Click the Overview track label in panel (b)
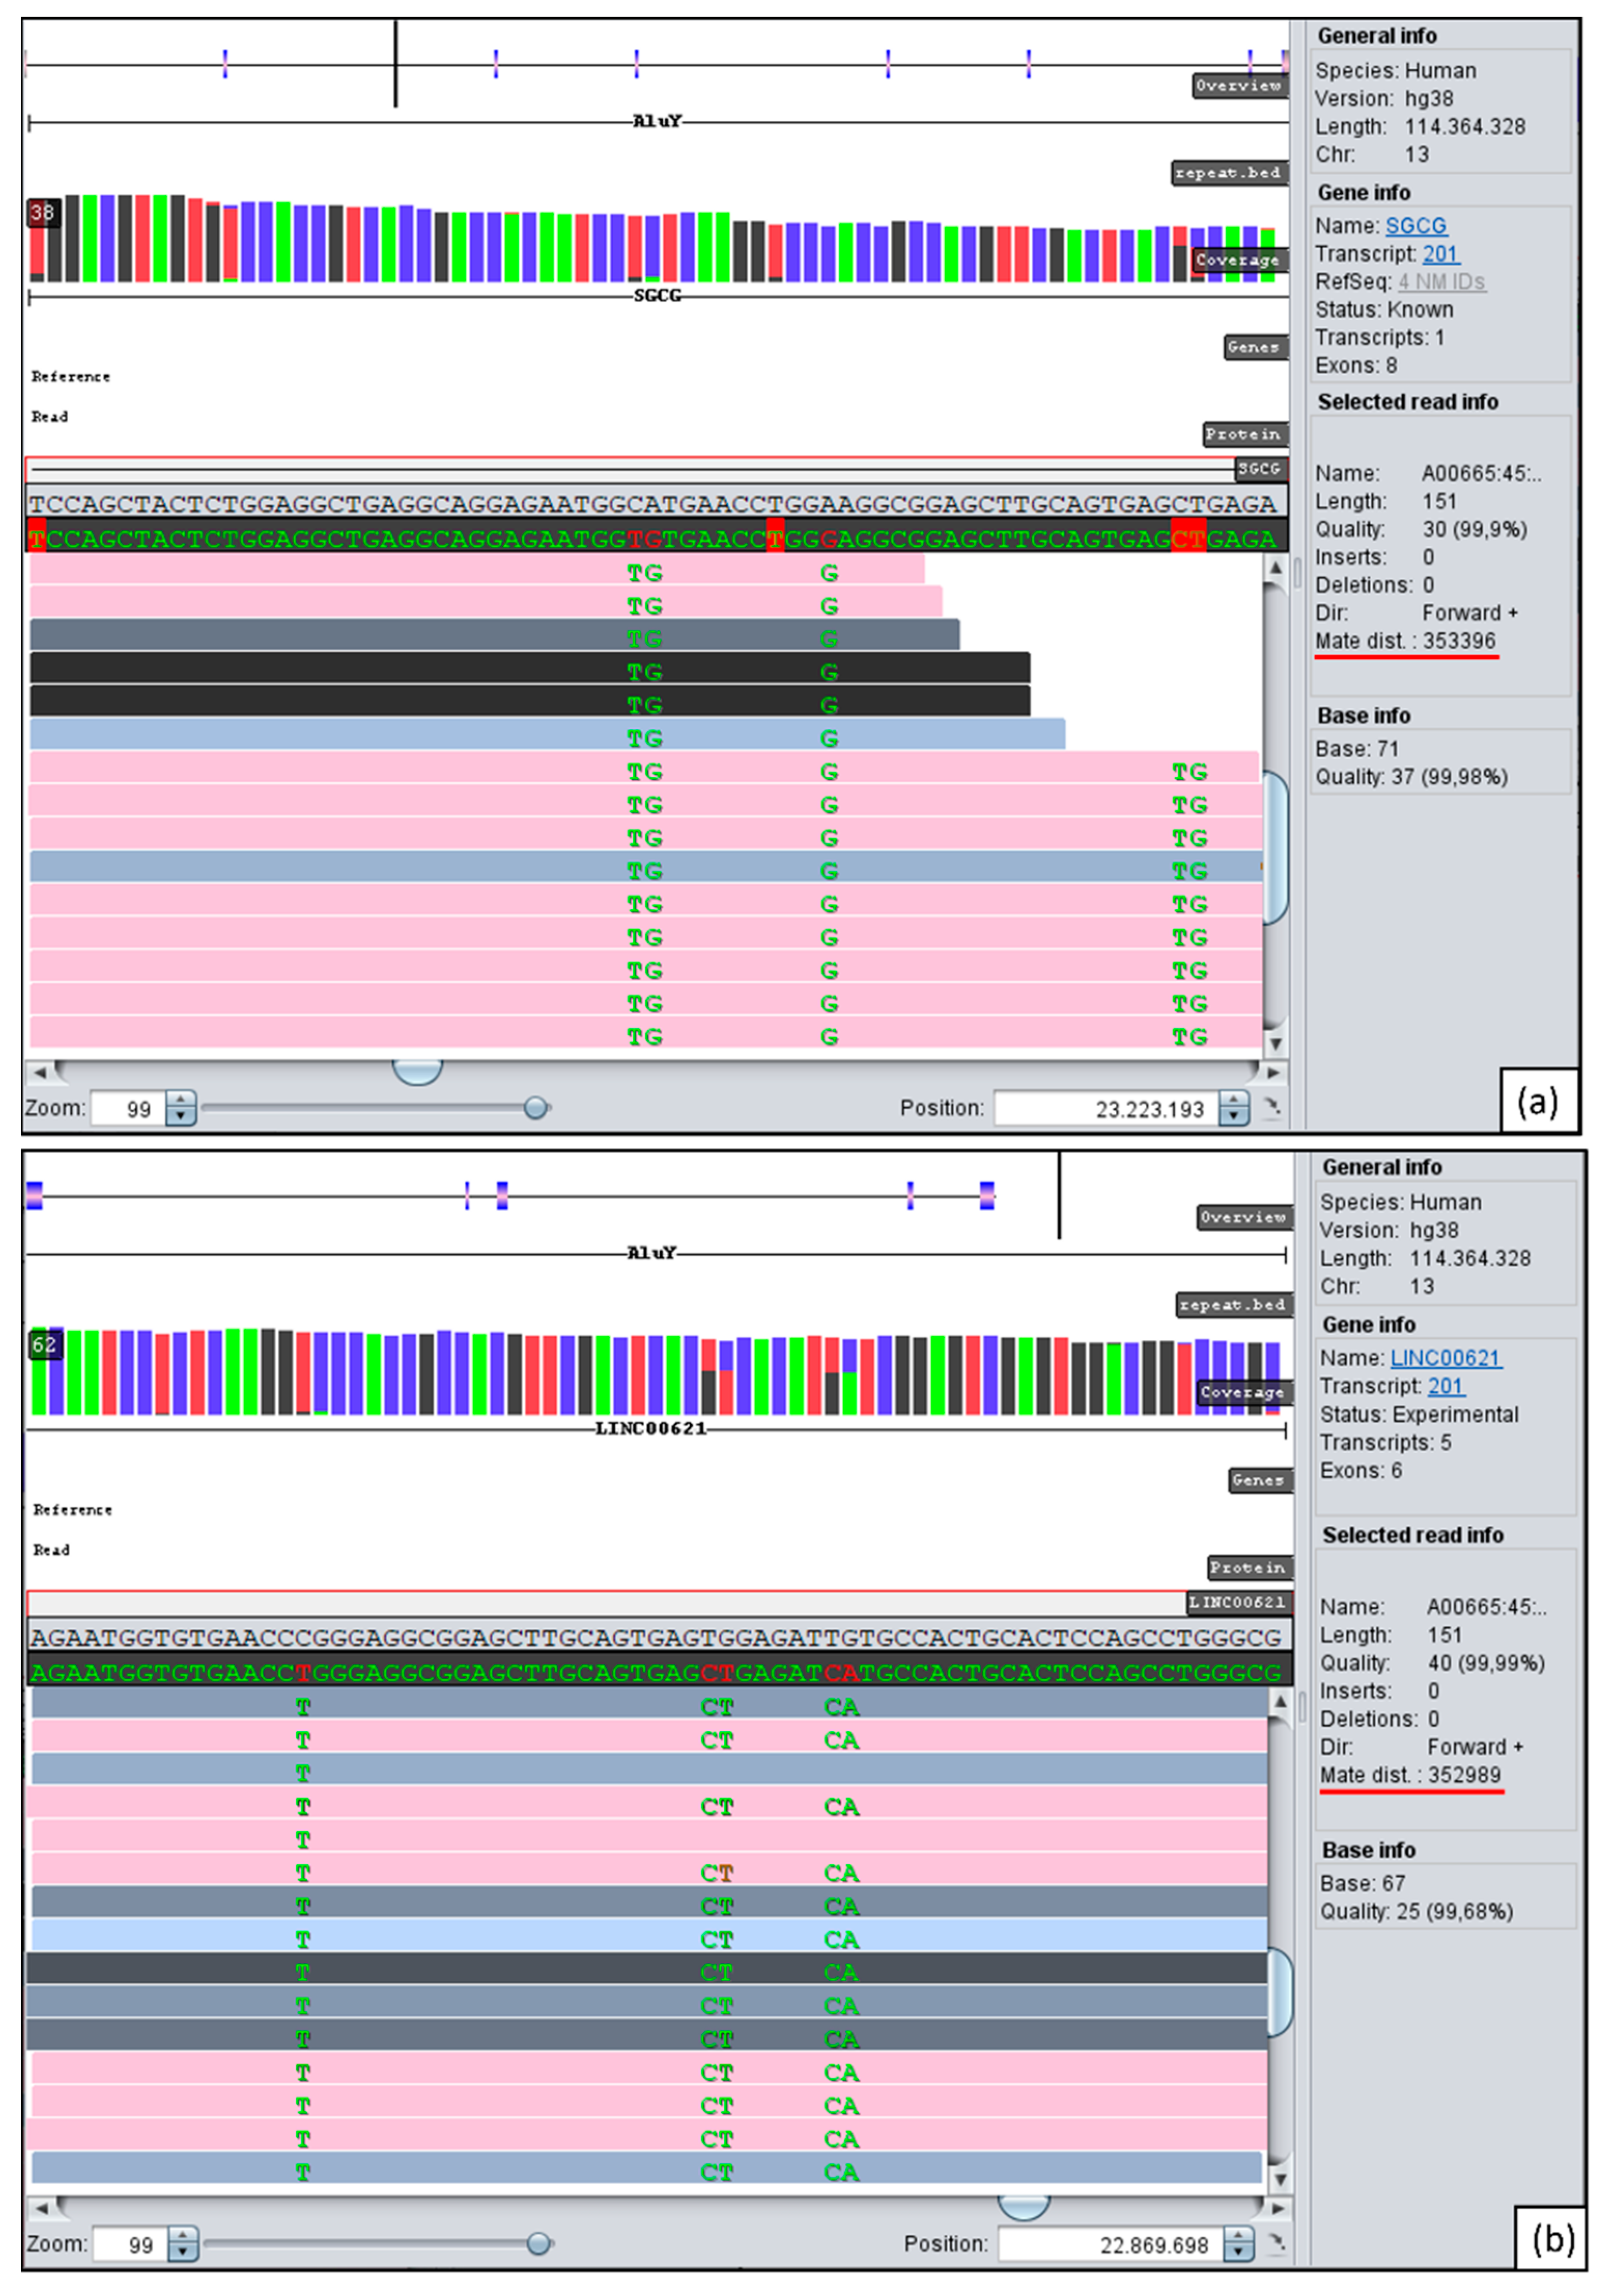 (1244, 1217)
